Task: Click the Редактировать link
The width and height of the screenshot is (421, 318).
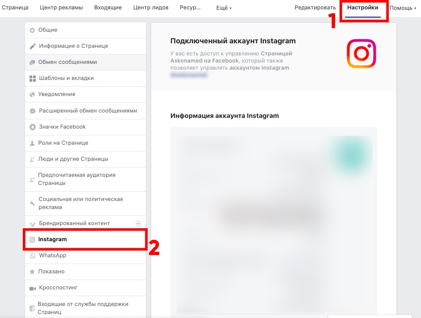Action: click(x=315, y=8)
